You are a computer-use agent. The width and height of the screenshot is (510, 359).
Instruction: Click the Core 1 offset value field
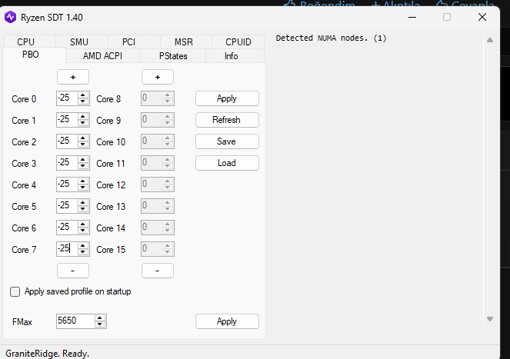pyautogui.click(x=67, y=120)
